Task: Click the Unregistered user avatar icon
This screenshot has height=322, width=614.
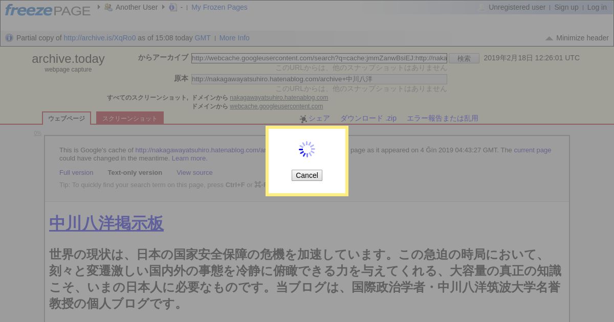Action: click(481, 7)
